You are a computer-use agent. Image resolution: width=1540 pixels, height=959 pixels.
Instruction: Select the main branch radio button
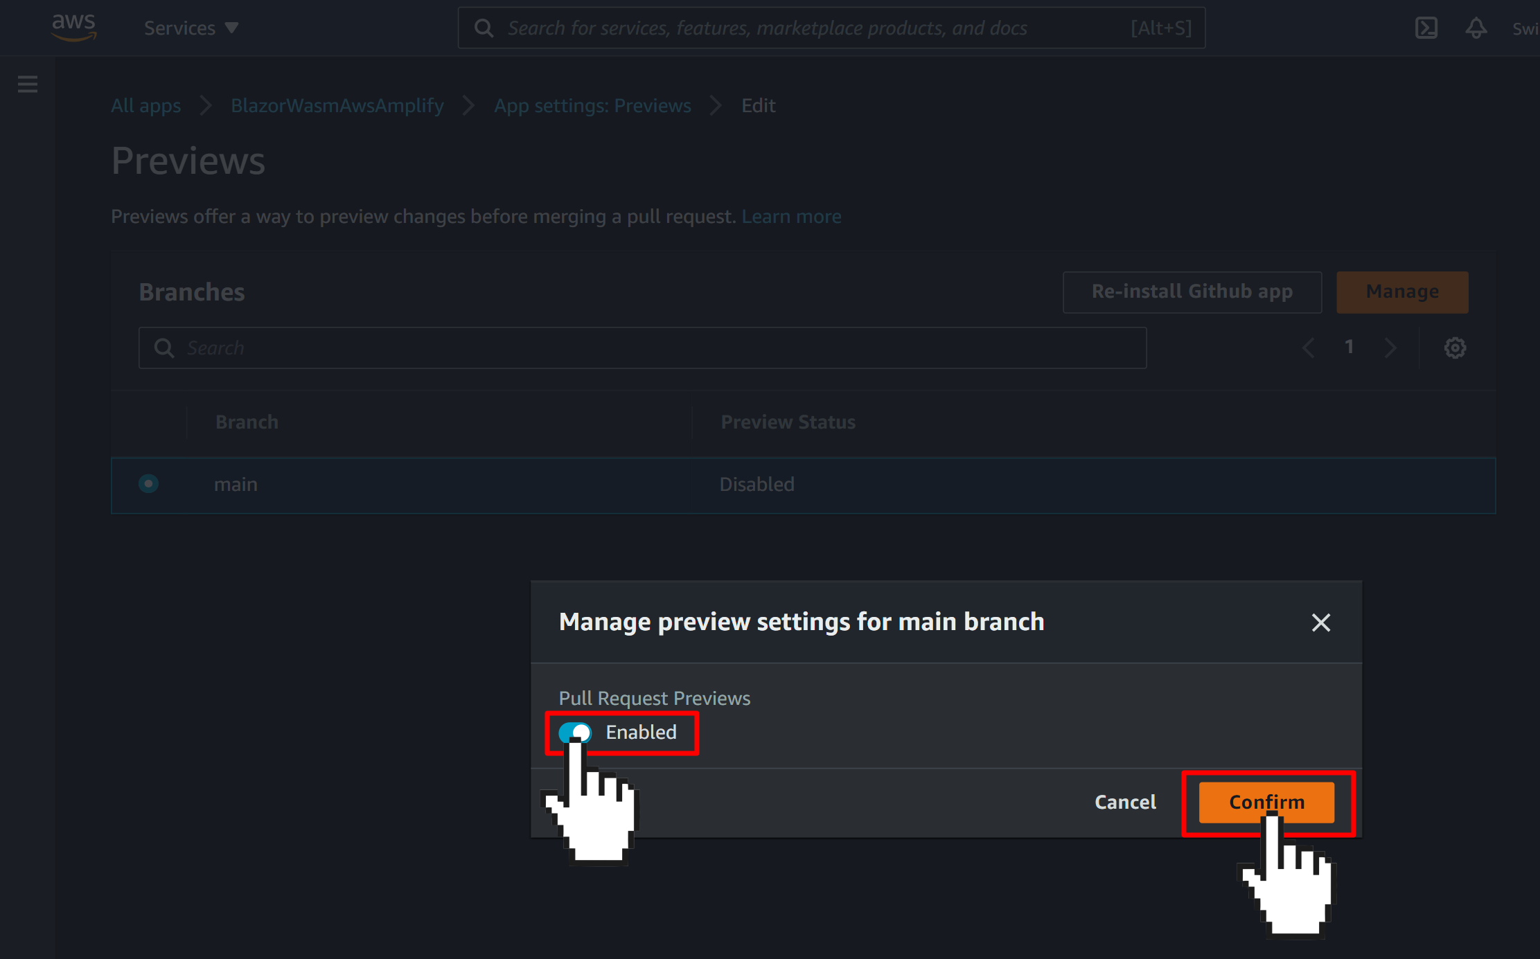pos(148,484)
